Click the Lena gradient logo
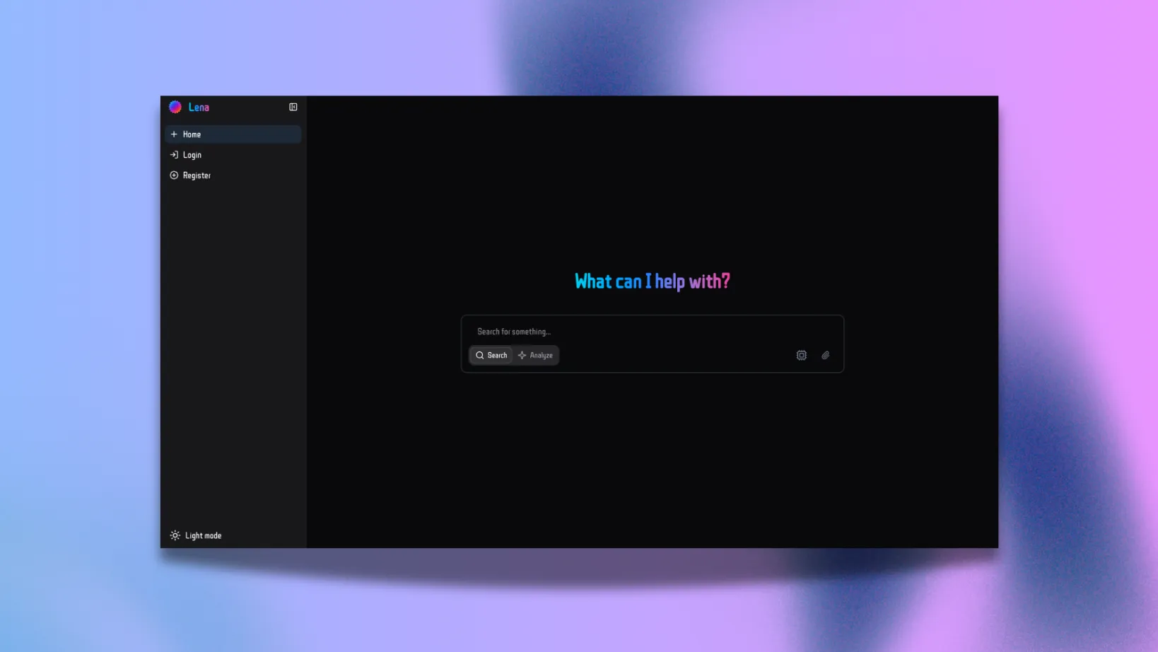 (x=175, y=107)
